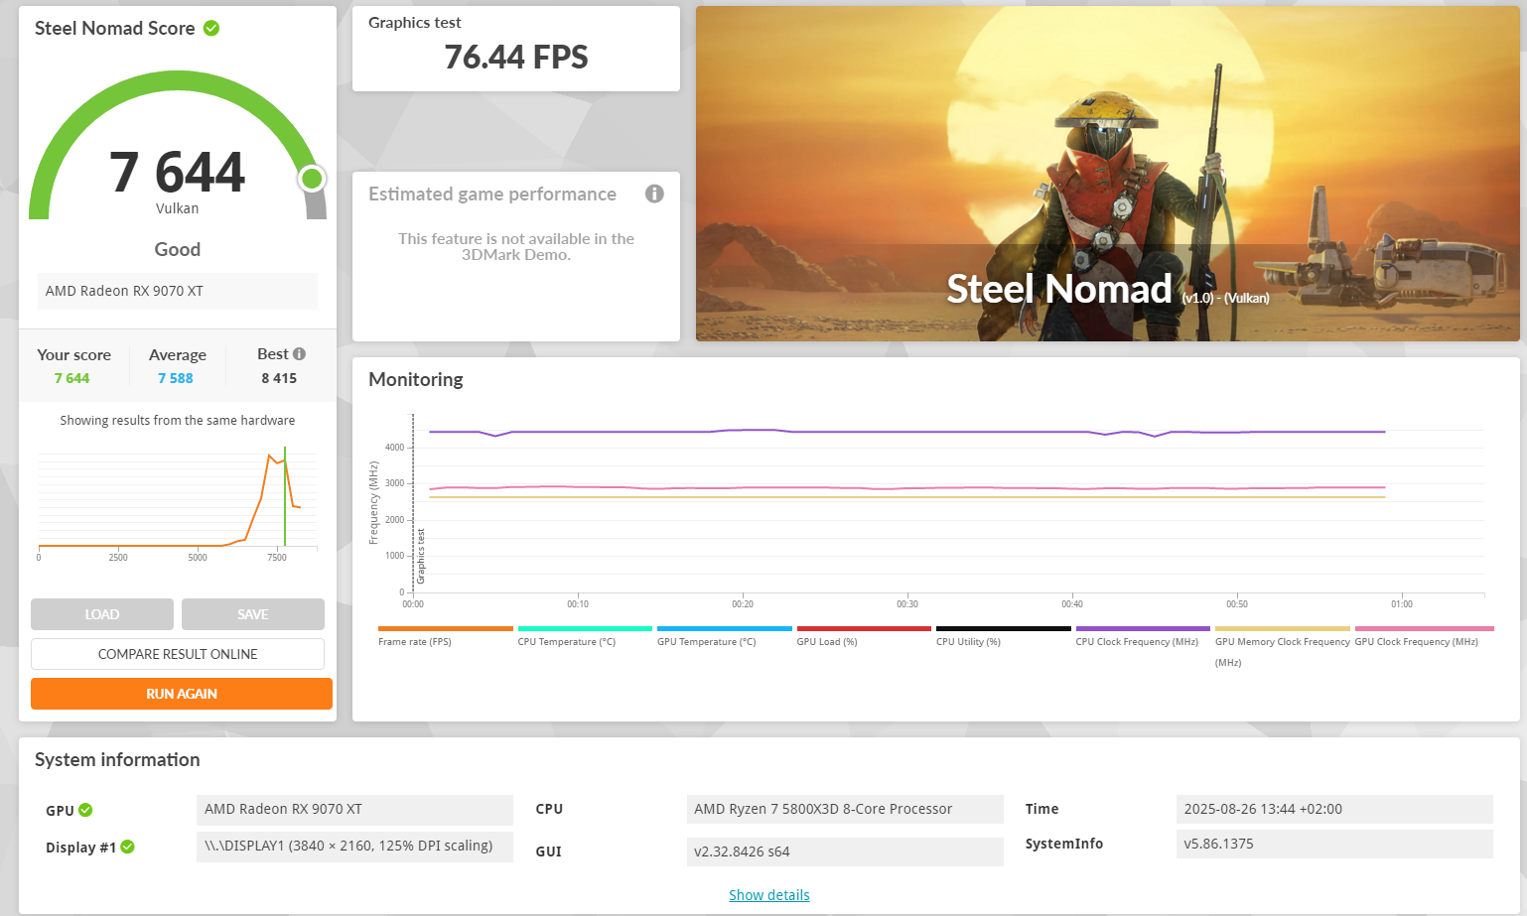Click the green score dial indicator on the gauge
1527x916 pixels.
pyautogui.click(x=312, y=178)
